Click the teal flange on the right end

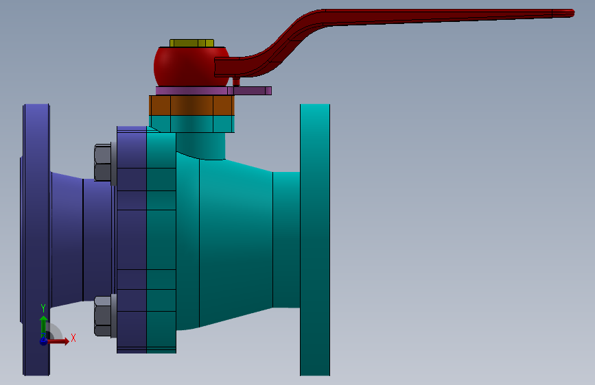click(315, 240)
